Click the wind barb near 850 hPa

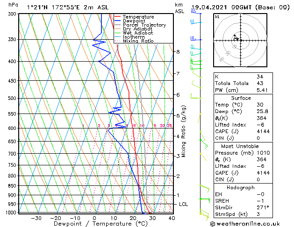(x=205, y=189)
